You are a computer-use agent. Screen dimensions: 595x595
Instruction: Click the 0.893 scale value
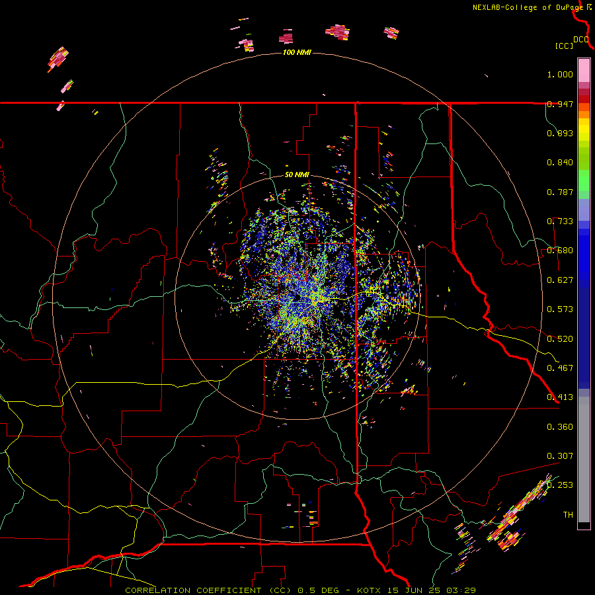click(560, 133)
